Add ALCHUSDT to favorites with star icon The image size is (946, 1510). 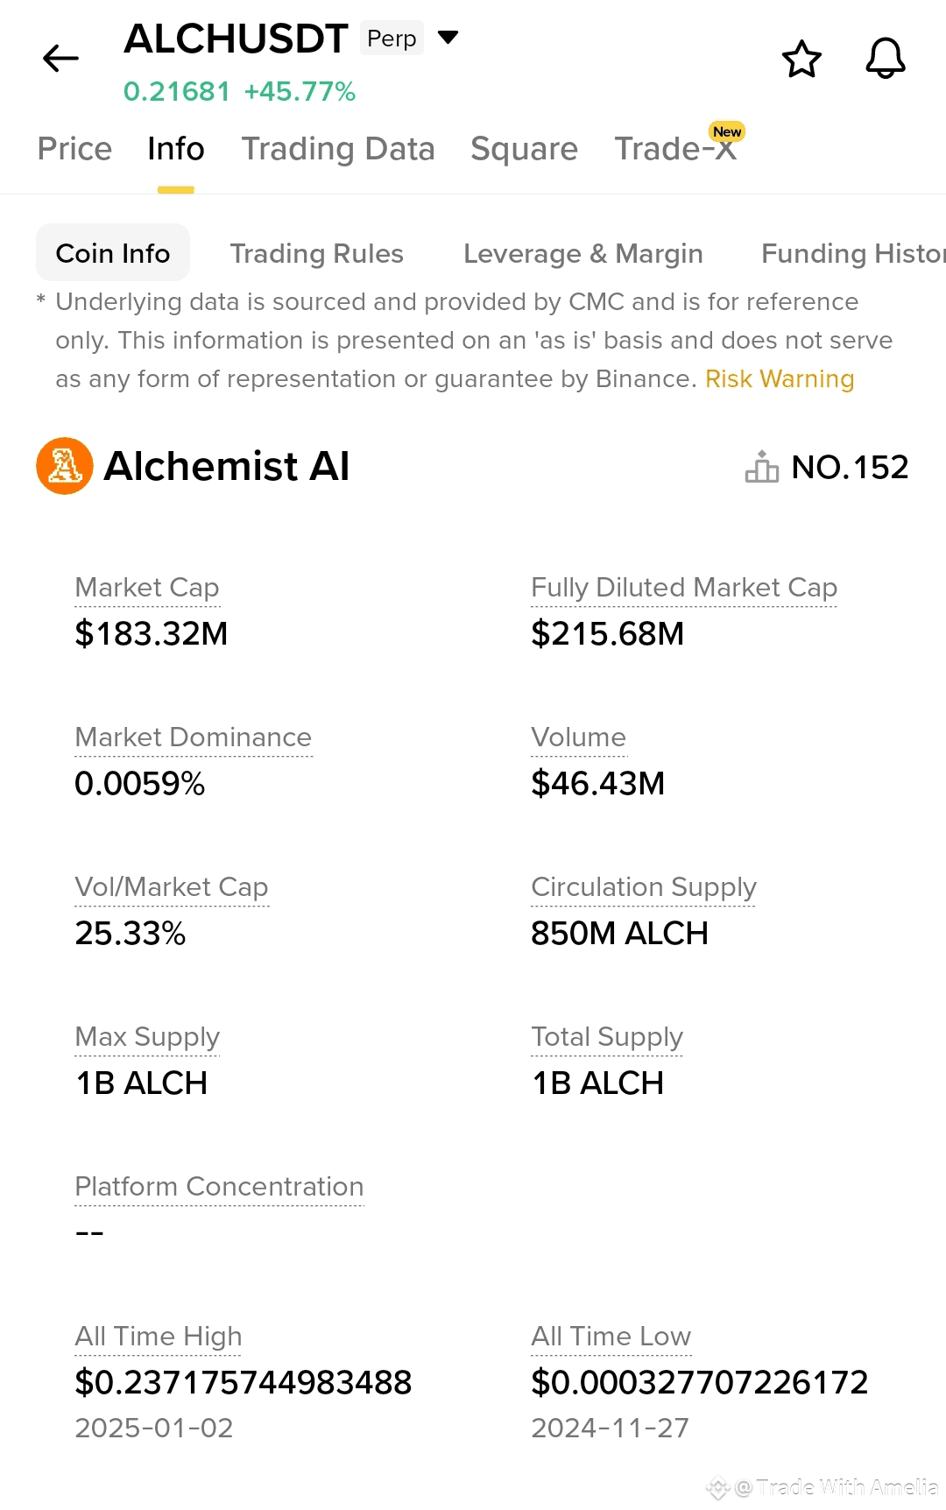pos(801,59)
